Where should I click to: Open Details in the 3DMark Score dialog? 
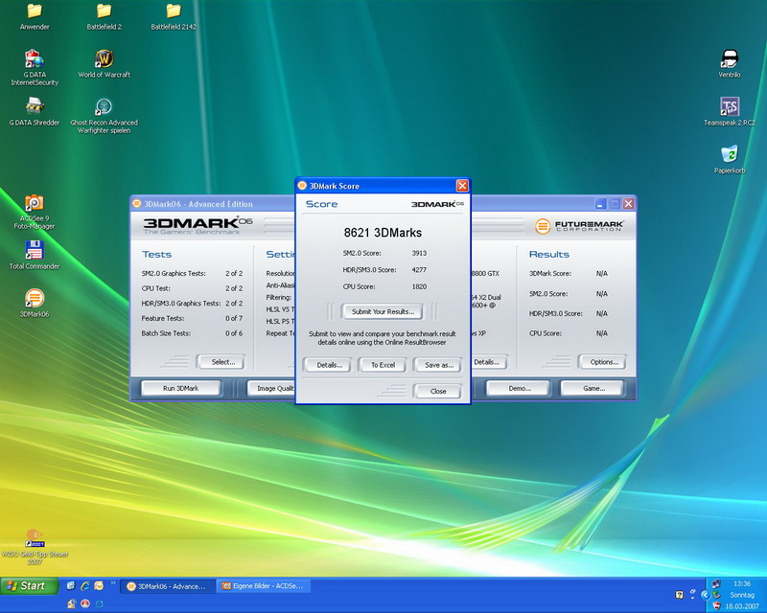[329, 365]
